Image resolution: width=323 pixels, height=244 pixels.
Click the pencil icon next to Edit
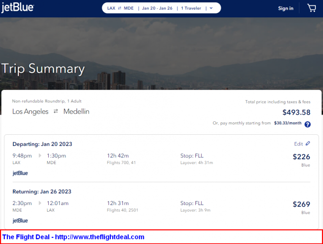click(308, 143)
